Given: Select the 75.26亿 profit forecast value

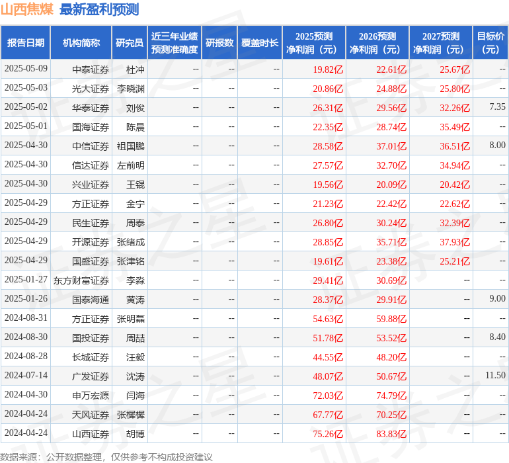Looking at the screenshot, I should coord(328,434).
